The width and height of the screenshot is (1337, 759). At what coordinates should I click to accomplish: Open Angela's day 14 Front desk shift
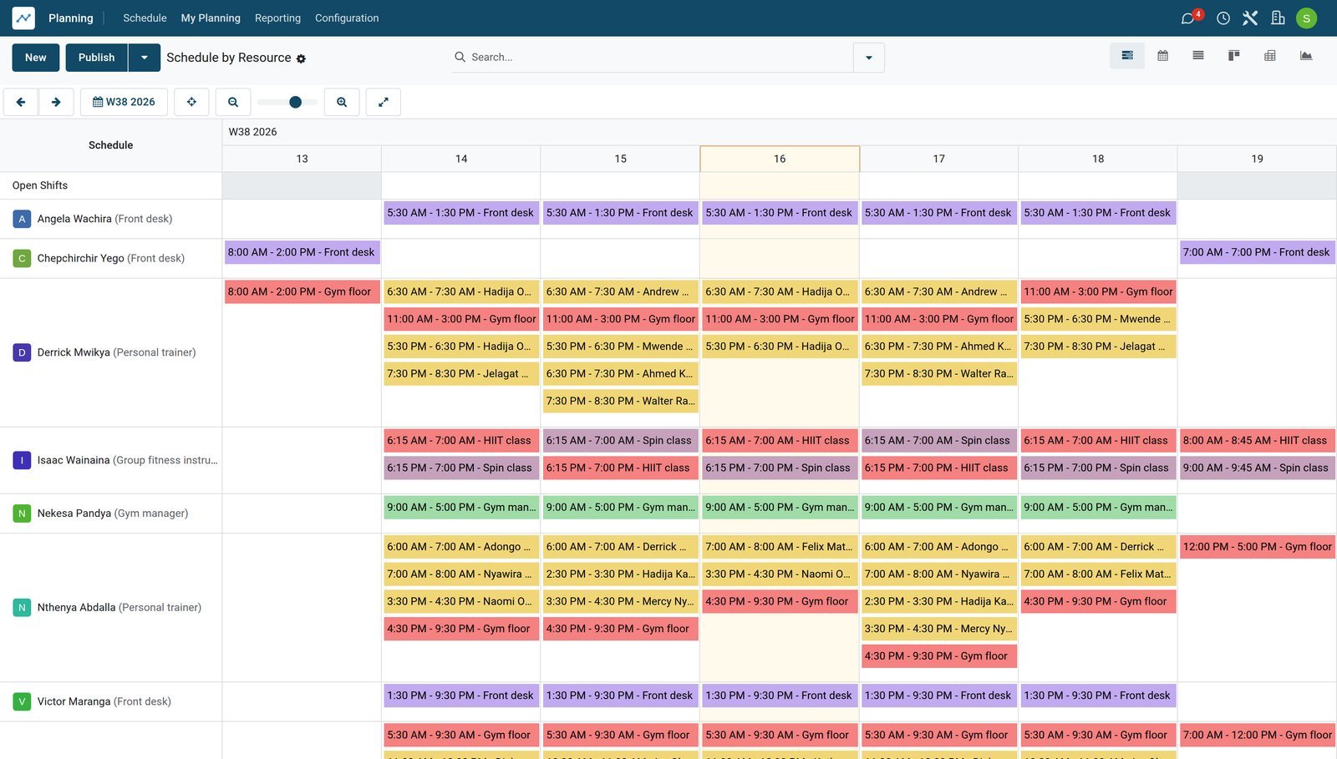(461, 213)
